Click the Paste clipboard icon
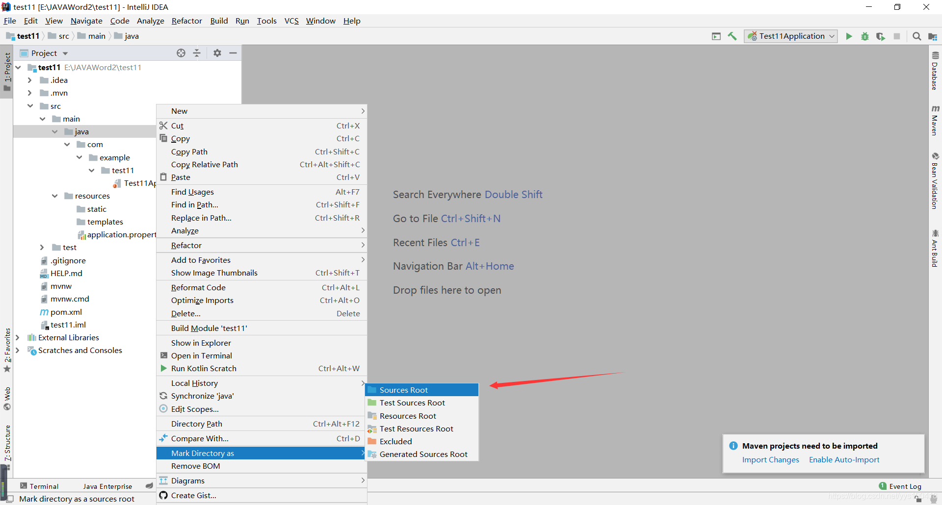942x505 pixels. (x=163, y=177)
